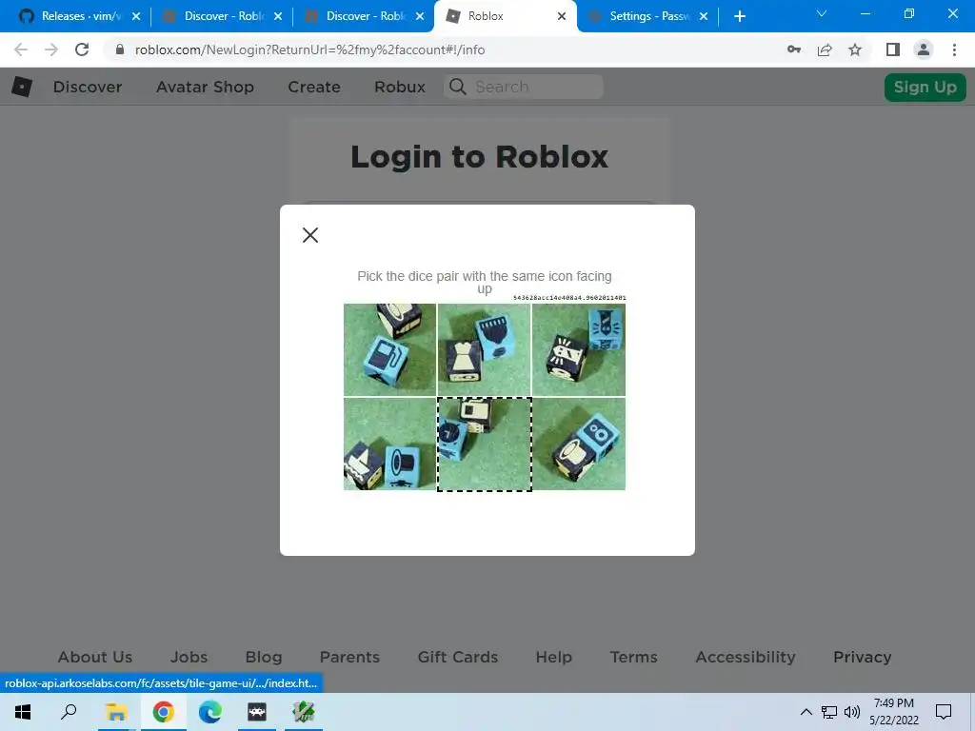Open the clock showing 7:49 PM

(893, 712)
